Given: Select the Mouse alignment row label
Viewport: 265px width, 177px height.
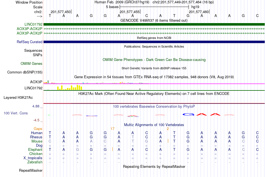Looking at the screenshot, I should coord(37,141).
